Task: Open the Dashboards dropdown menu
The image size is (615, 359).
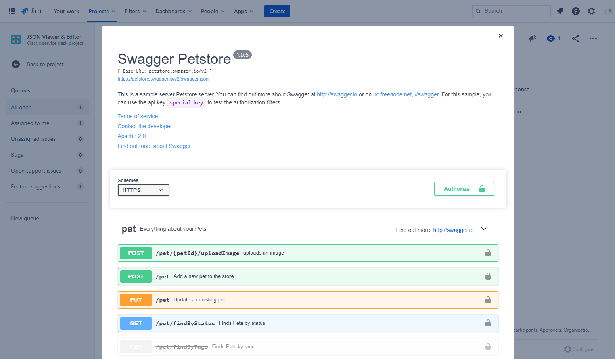Action: (174, 11)
